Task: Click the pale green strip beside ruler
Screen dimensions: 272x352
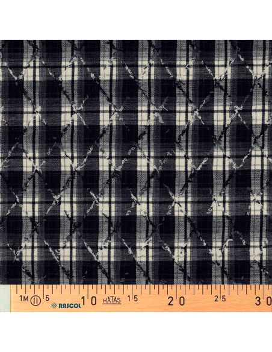Action: 5,298
